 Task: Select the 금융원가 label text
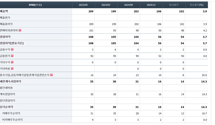tap(5, 56)
